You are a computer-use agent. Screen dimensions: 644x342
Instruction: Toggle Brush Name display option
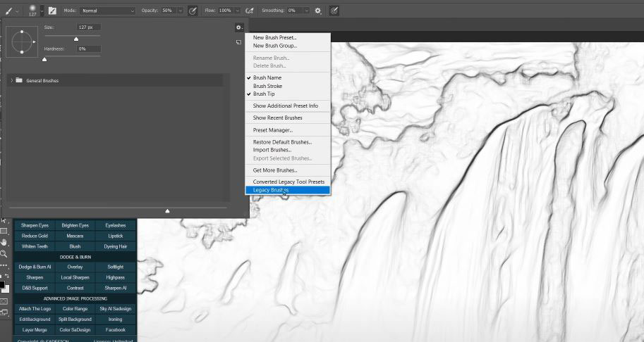(267, 77)
